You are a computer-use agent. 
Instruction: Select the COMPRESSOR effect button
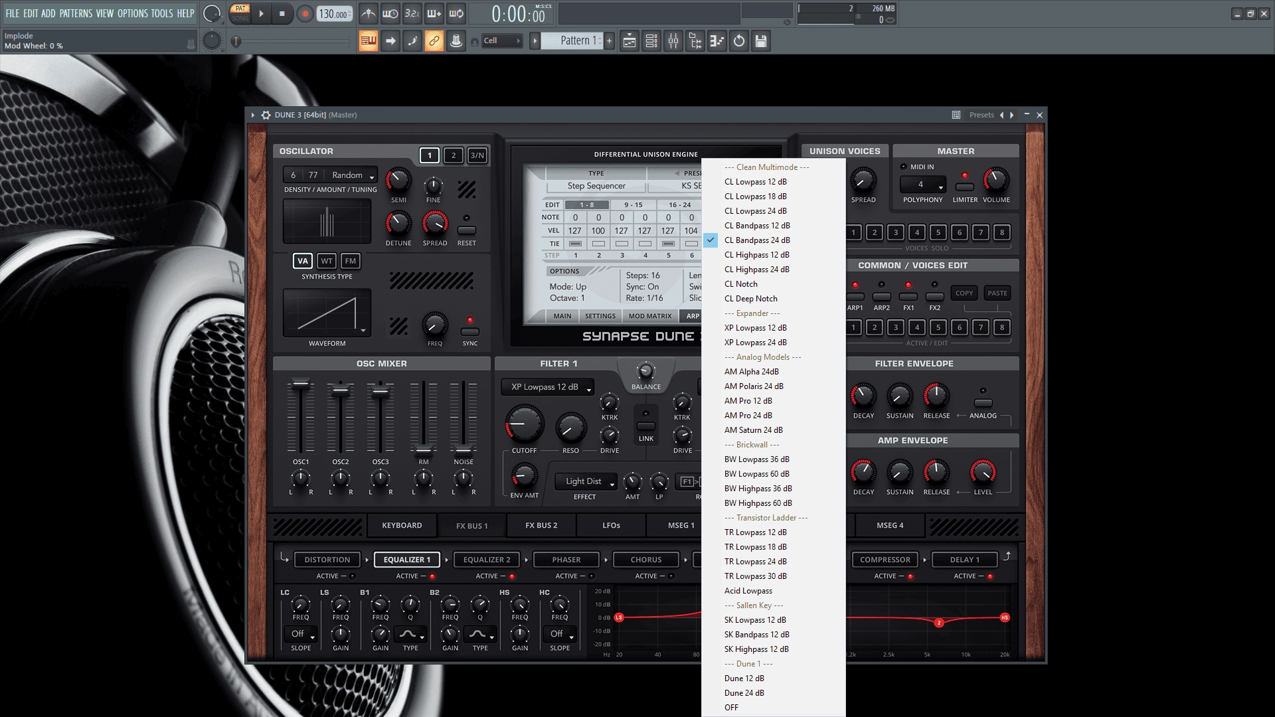coord(885,560)
